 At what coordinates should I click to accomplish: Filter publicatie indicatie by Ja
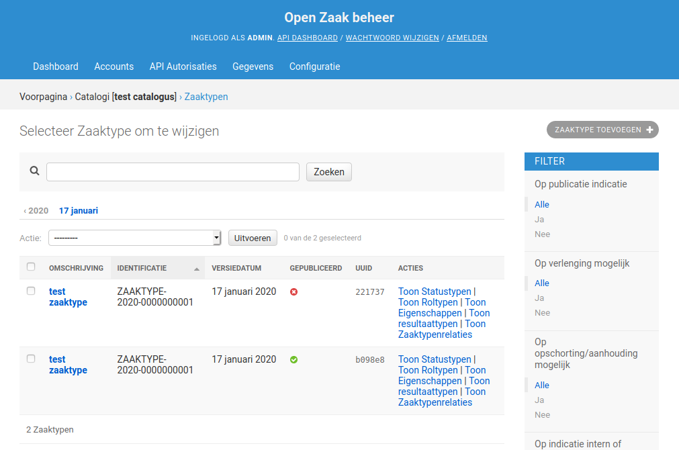[x=539, y=220]
